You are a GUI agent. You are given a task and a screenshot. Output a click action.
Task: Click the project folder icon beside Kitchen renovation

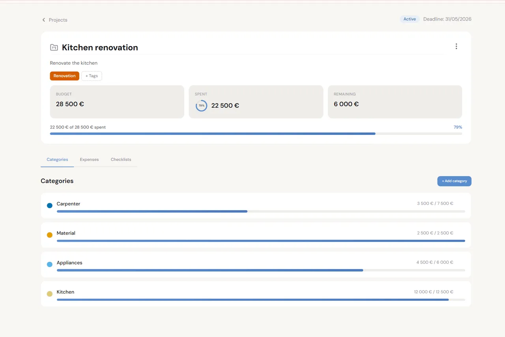pos(54,48)
